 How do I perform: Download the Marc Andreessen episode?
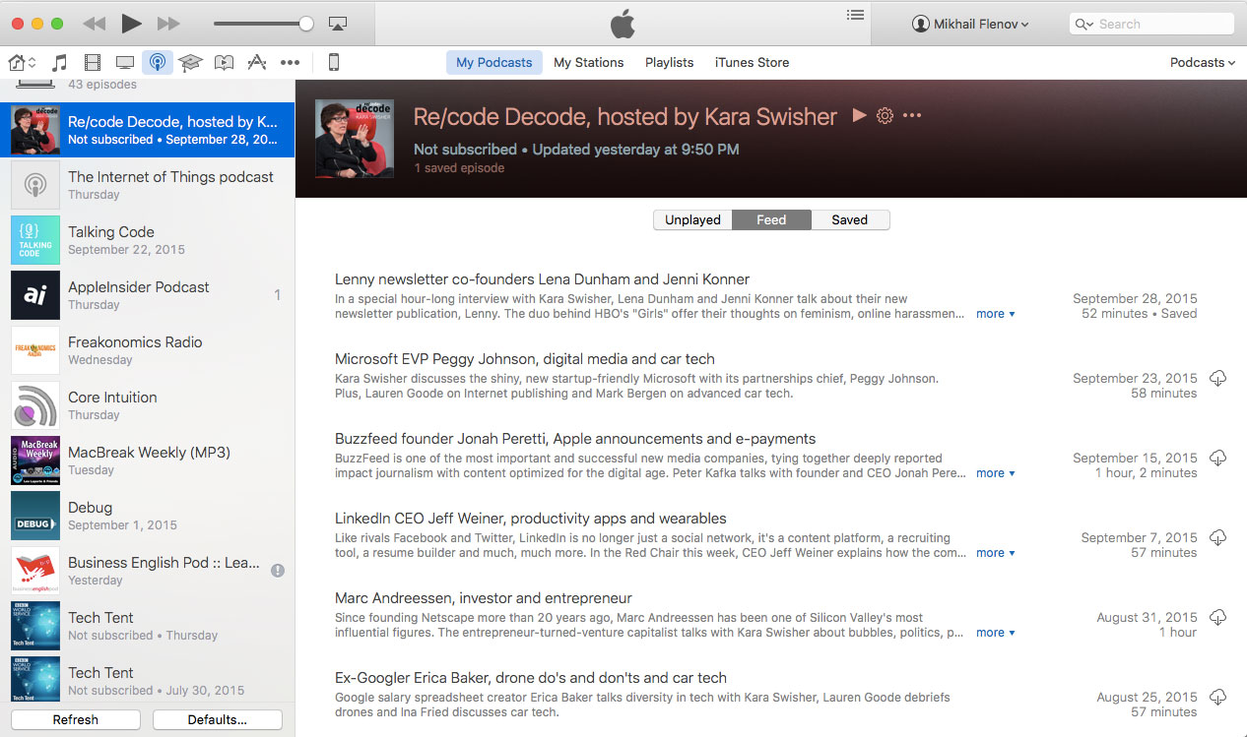(x=1218, y=618)
